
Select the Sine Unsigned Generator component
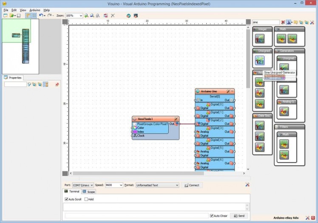(x=284, y=67)
